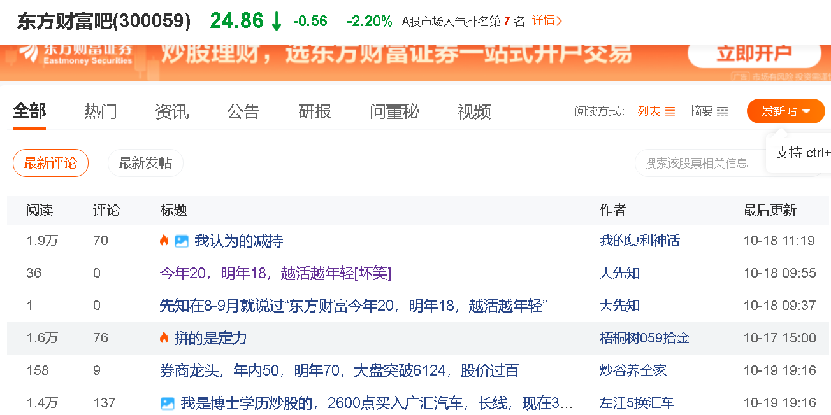Open author 梧桐树059拾金 profile
Viewport: 831px width, 415px height.
click(x=644, y=338)
